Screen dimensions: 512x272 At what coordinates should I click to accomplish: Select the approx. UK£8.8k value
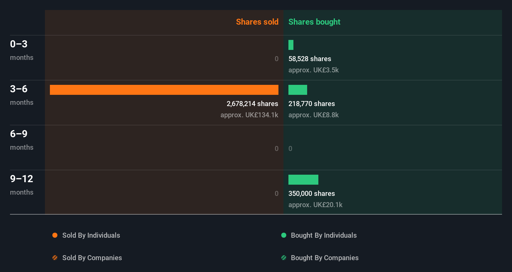tap(313, 115)
